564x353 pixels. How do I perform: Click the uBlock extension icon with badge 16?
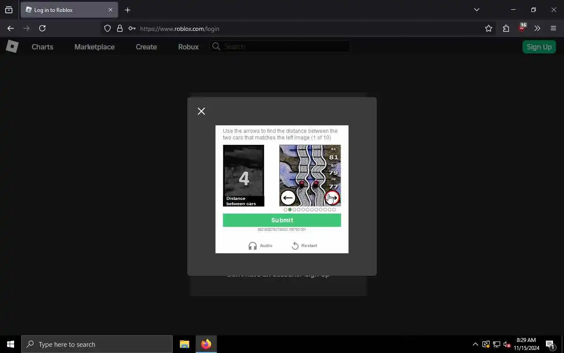click(522, 28)
